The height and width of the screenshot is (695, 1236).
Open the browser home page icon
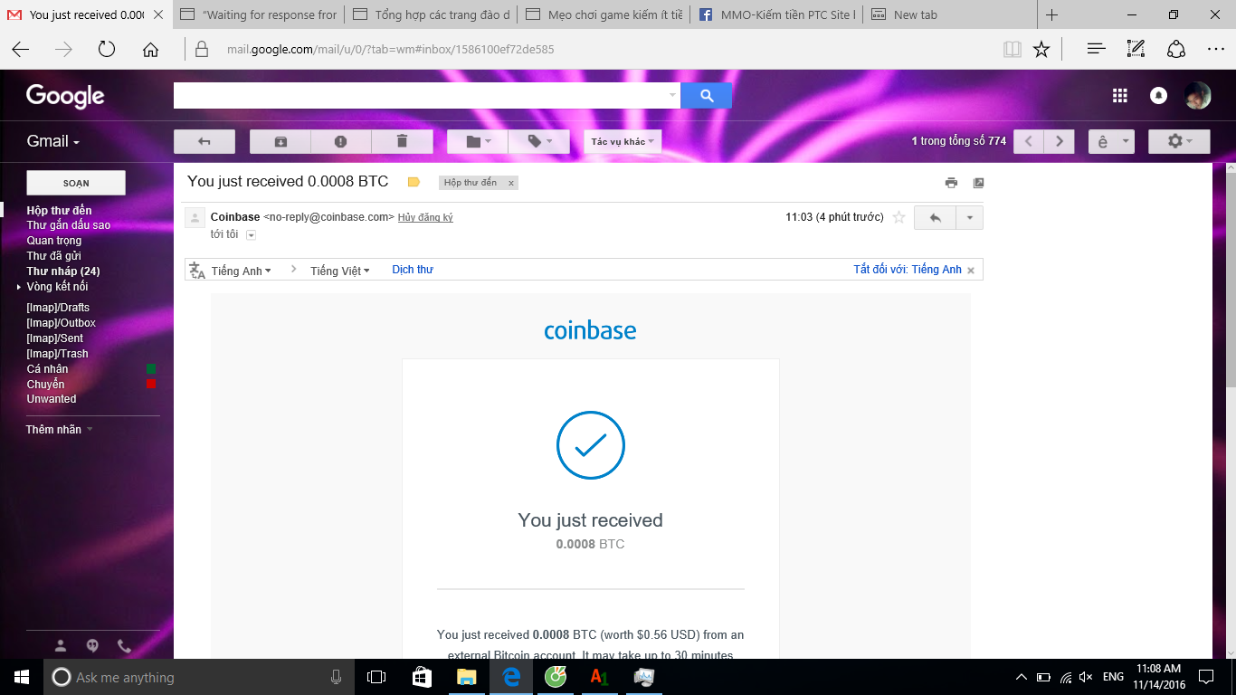(150, 50)
